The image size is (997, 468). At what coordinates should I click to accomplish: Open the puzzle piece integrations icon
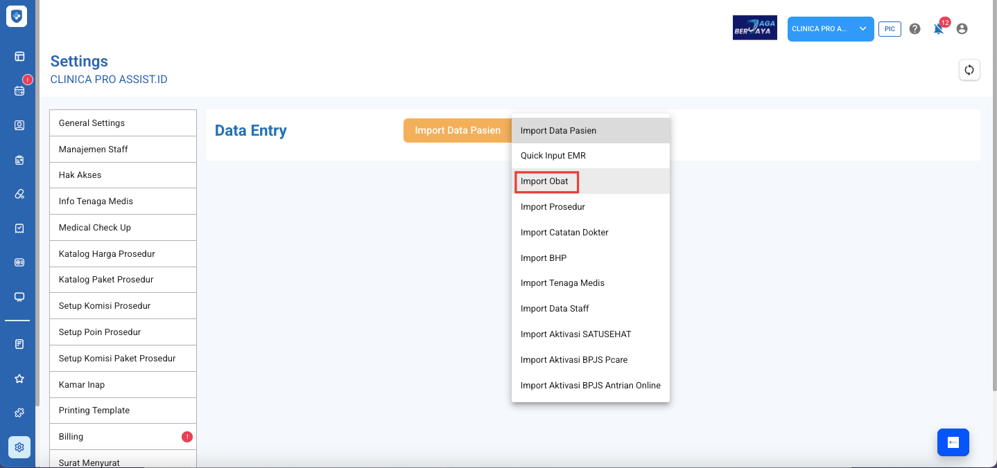coord(19,413)
